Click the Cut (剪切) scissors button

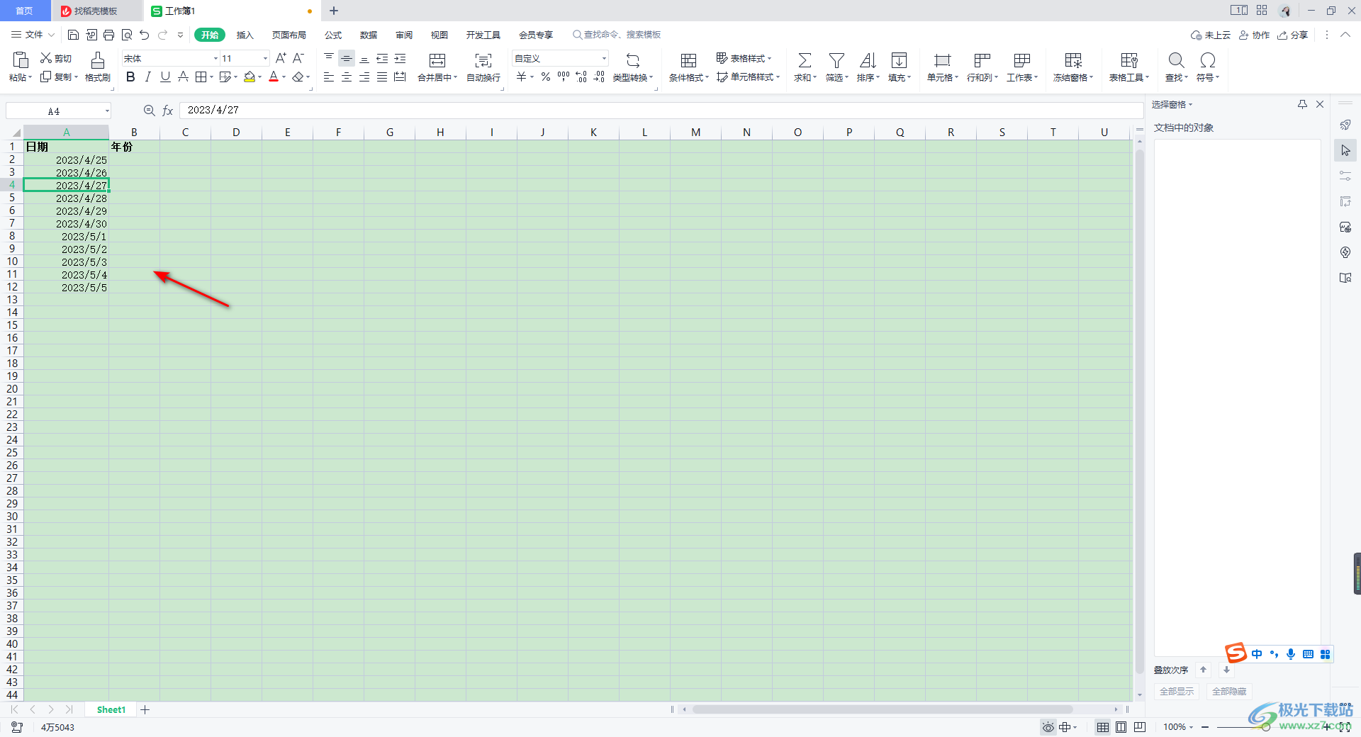(56, 58)
